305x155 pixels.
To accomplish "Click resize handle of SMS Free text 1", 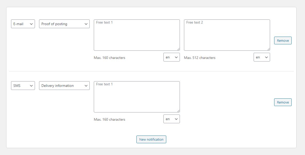I will click(178, 111).
